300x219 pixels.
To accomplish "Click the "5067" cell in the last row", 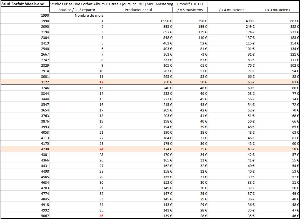I will (x=45, y=216).
